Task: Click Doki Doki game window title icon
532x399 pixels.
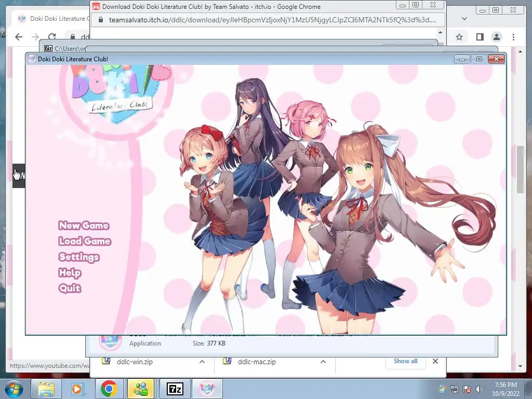Action: [32, 59]
